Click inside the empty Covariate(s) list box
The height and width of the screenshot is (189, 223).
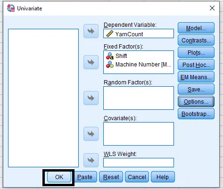(139, 134)
